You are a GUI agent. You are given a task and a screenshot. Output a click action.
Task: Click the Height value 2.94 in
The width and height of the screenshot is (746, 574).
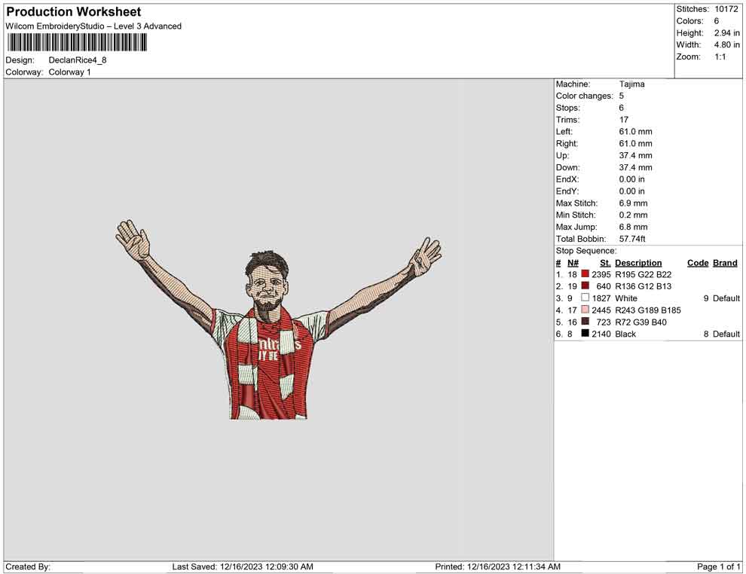(726, 33)
